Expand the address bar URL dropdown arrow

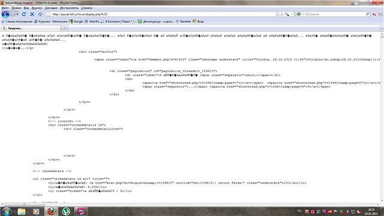(x=292, y=14)
